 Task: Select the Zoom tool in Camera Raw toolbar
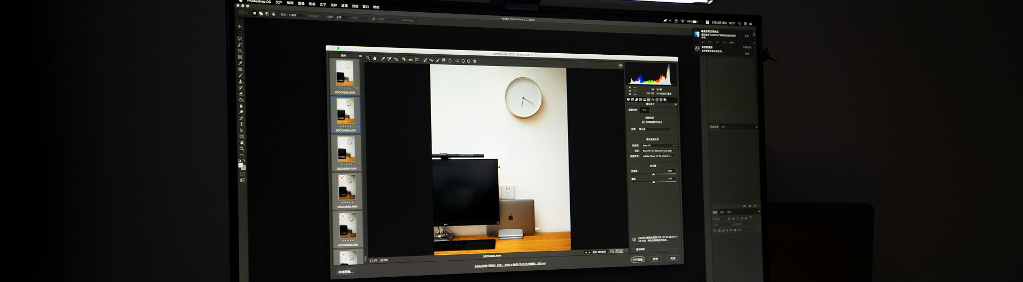click(368, 58)
